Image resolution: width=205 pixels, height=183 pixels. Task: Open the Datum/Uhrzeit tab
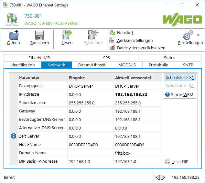(x=91, y=65)
